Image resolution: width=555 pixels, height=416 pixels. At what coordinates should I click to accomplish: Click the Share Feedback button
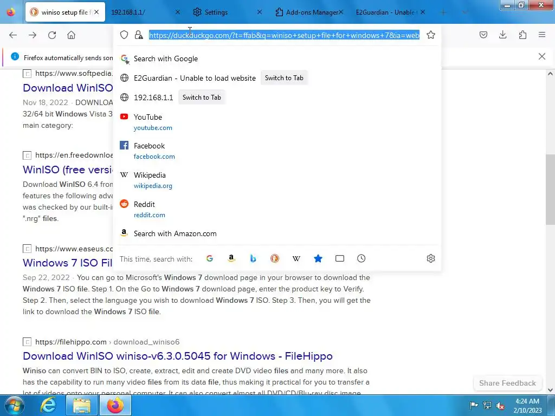507,383
